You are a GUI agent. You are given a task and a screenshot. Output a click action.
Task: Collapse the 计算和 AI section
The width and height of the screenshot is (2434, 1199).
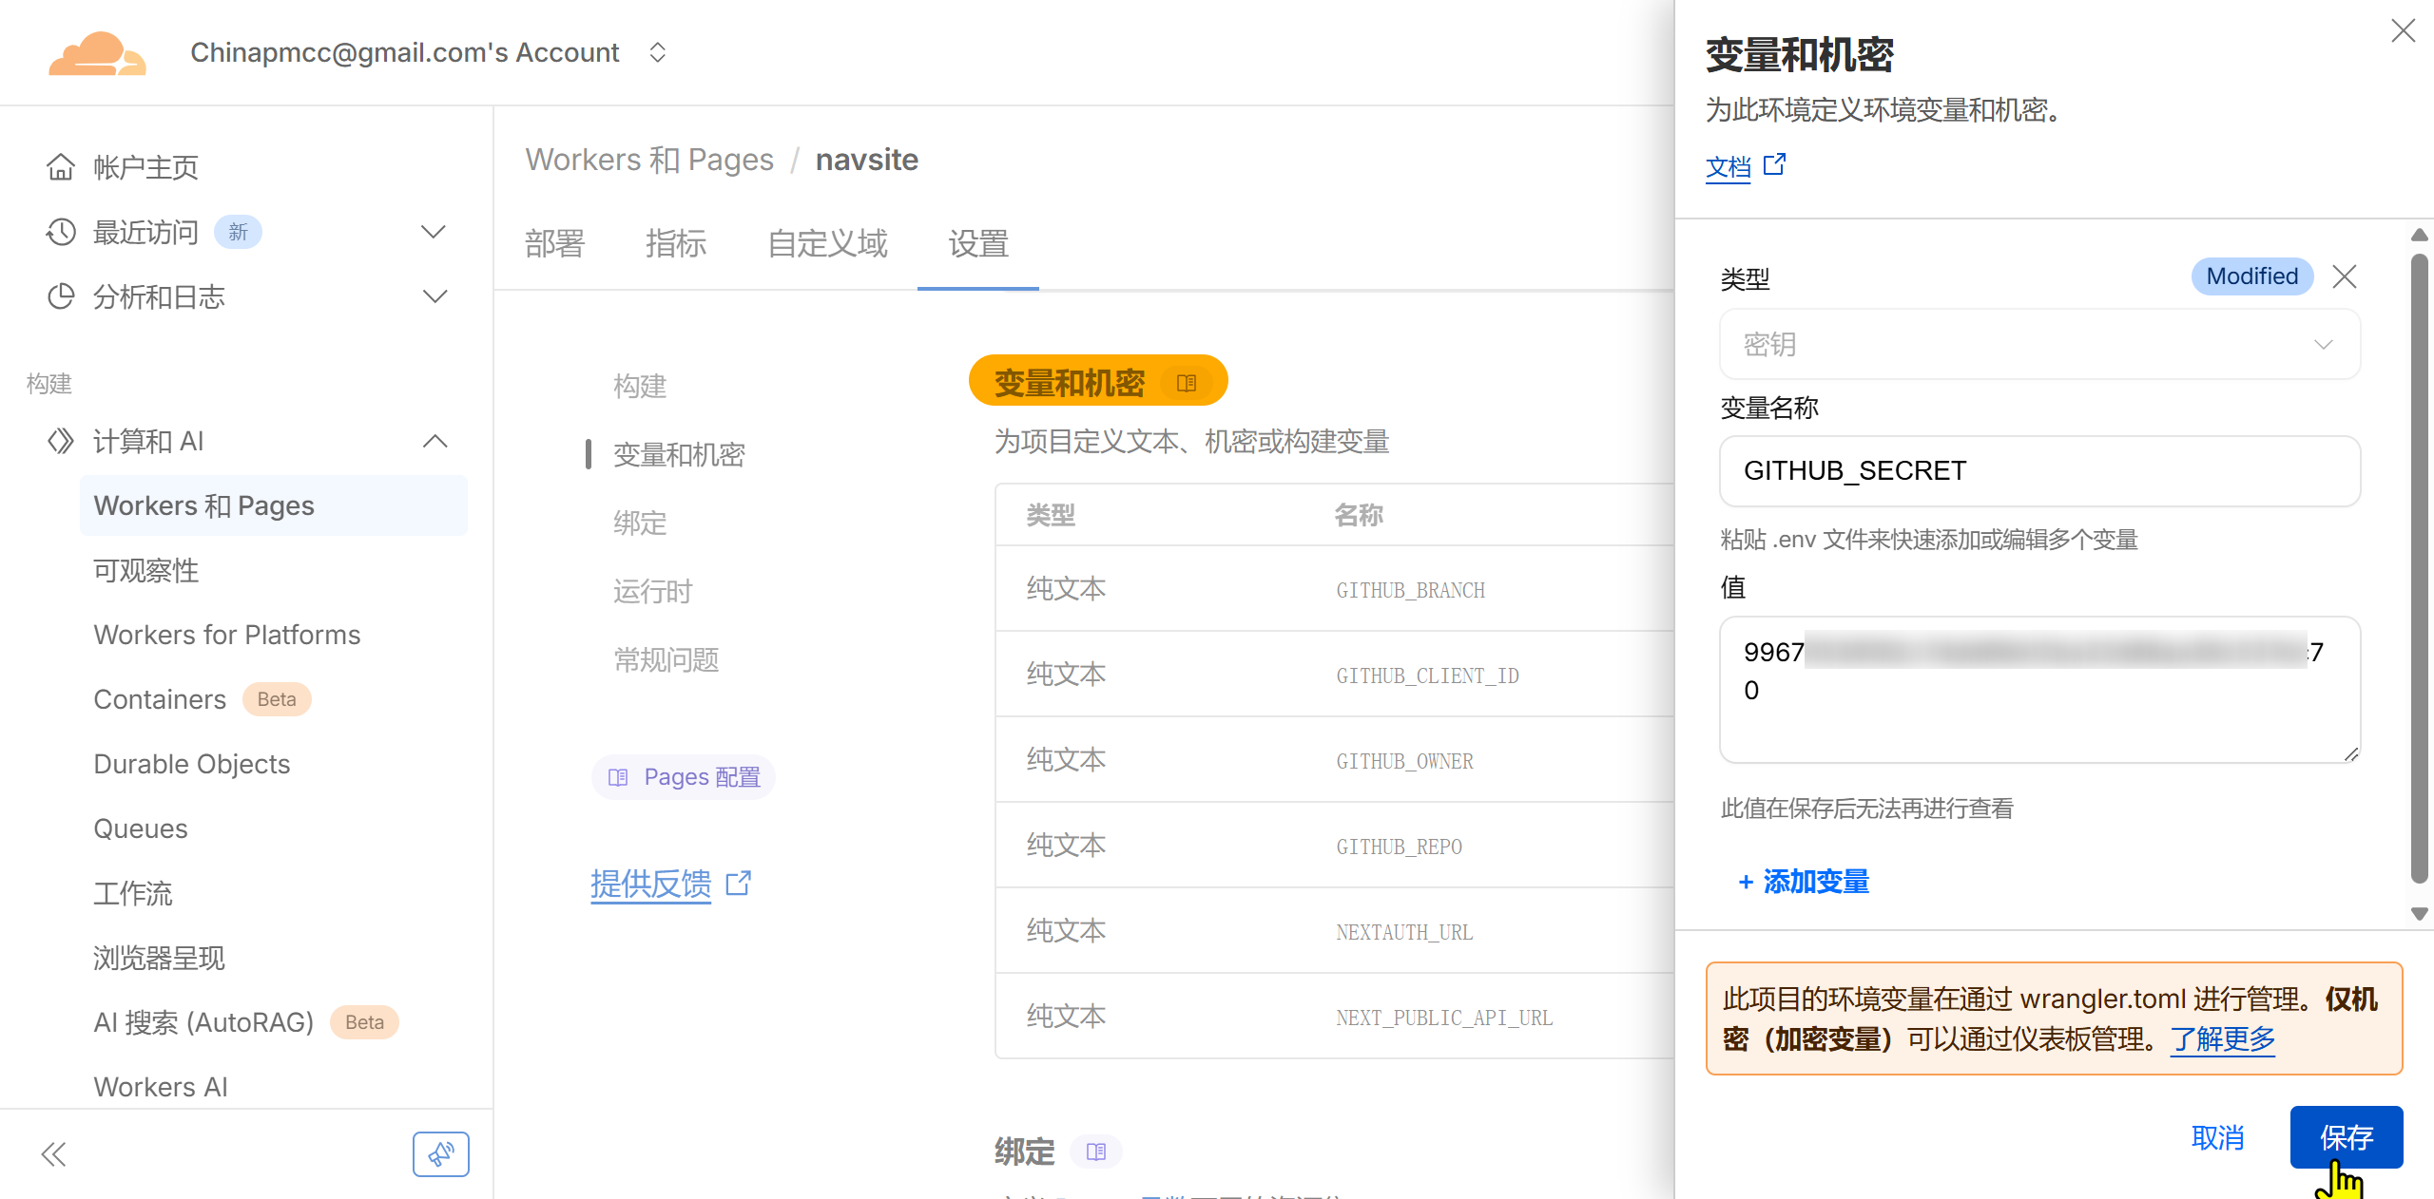(x=435, y=441)
